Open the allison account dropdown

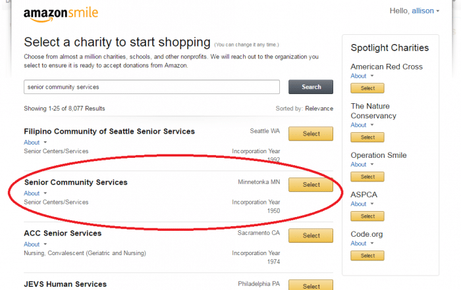tap(425, 11)
